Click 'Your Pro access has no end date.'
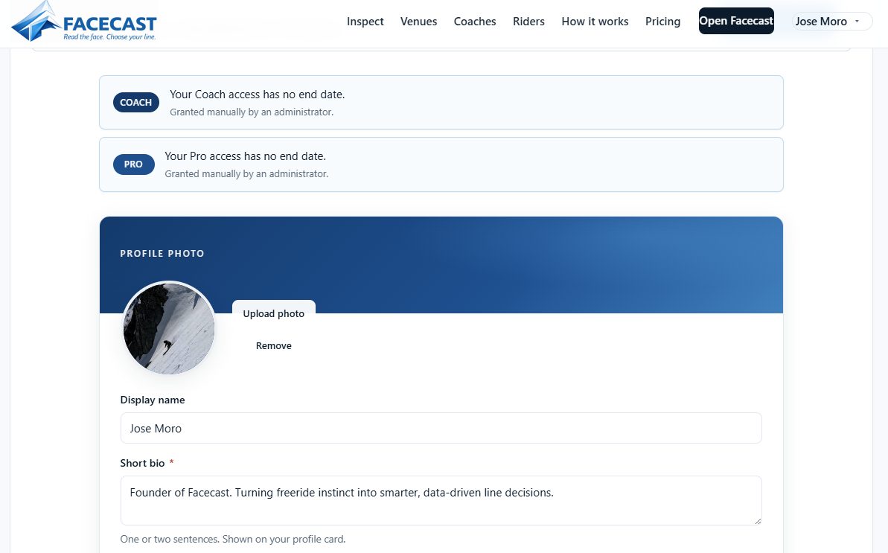The width and height of the screenshot is (888, 553). pos(245,156)
